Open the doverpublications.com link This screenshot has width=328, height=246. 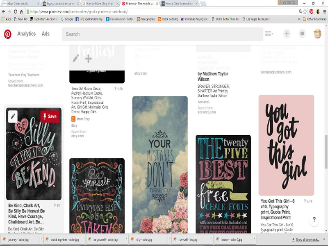click(x=276, y=72)
